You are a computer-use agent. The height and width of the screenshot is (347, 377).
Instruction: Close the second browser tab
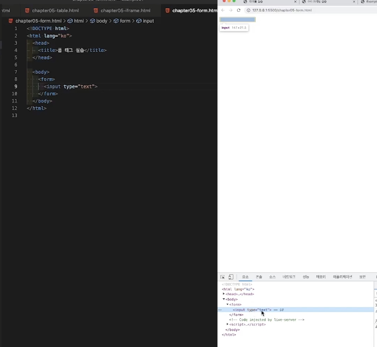[x=354, y=2]
